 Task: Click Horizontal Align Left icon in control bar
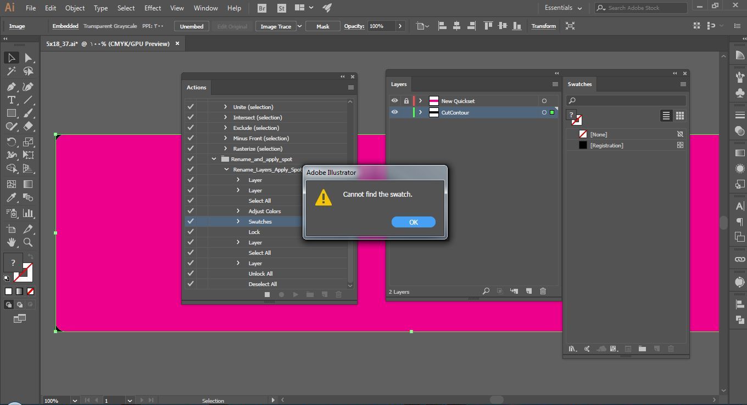(x=443, y=26)
